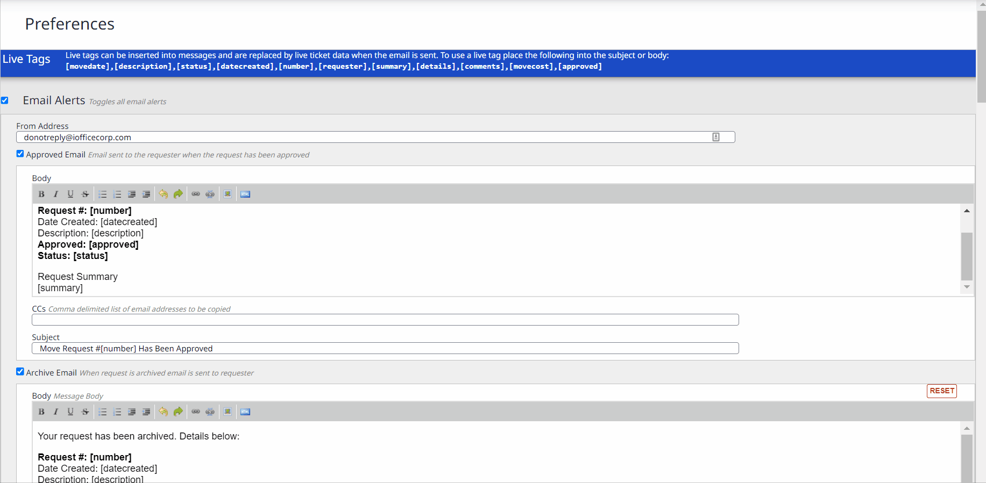986x483 pixels.
Task: Insert link in Approved Email editor toolbar
Action: (196, 194)
